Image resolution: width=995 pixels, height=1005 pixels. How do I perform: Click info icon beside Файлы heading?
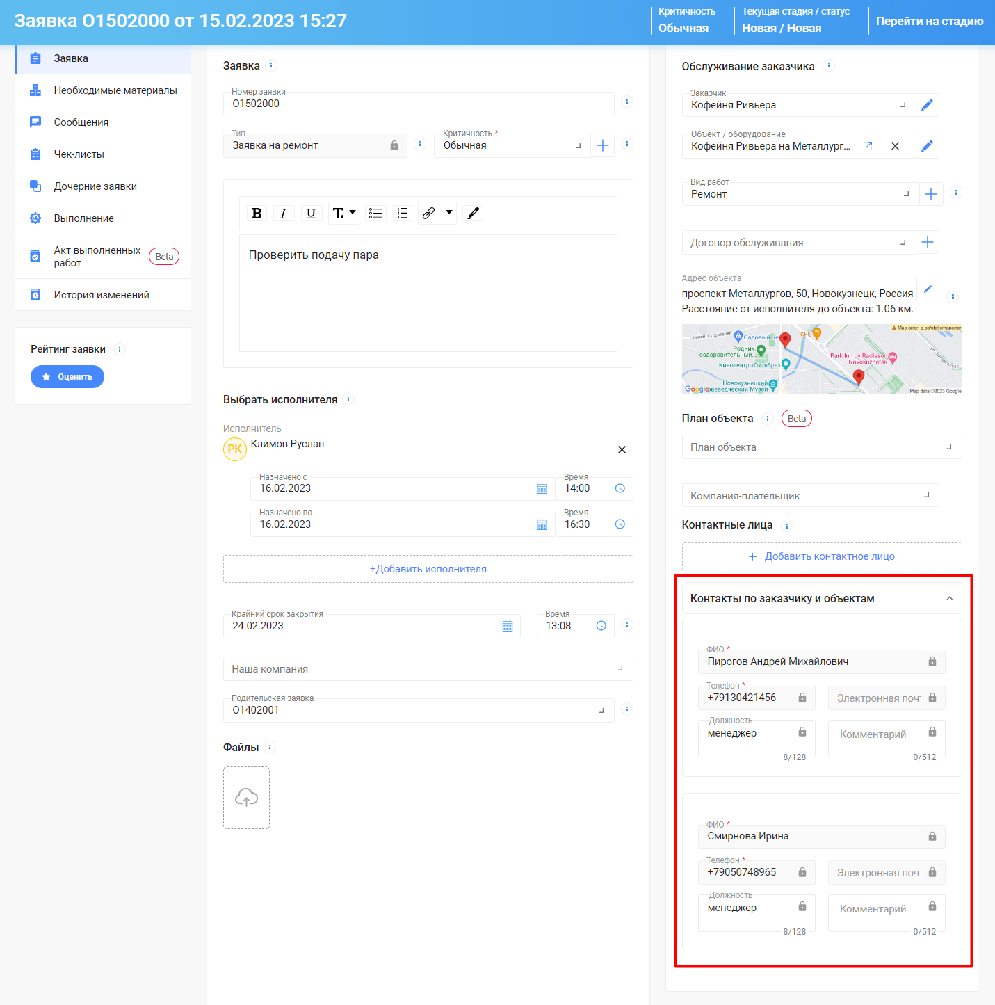click(270, 747)
